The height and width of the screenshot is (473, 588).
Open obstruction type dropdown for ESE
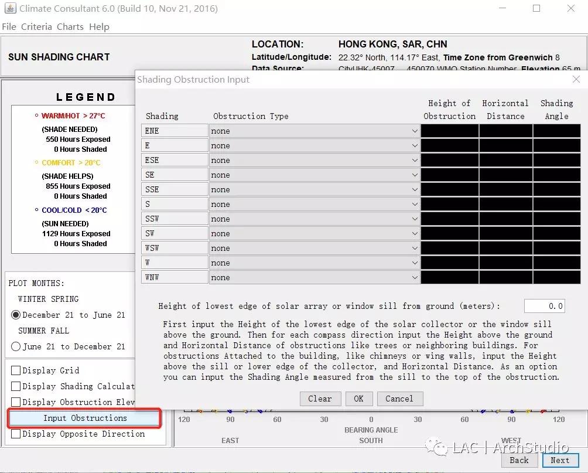(x=314, y=160)
